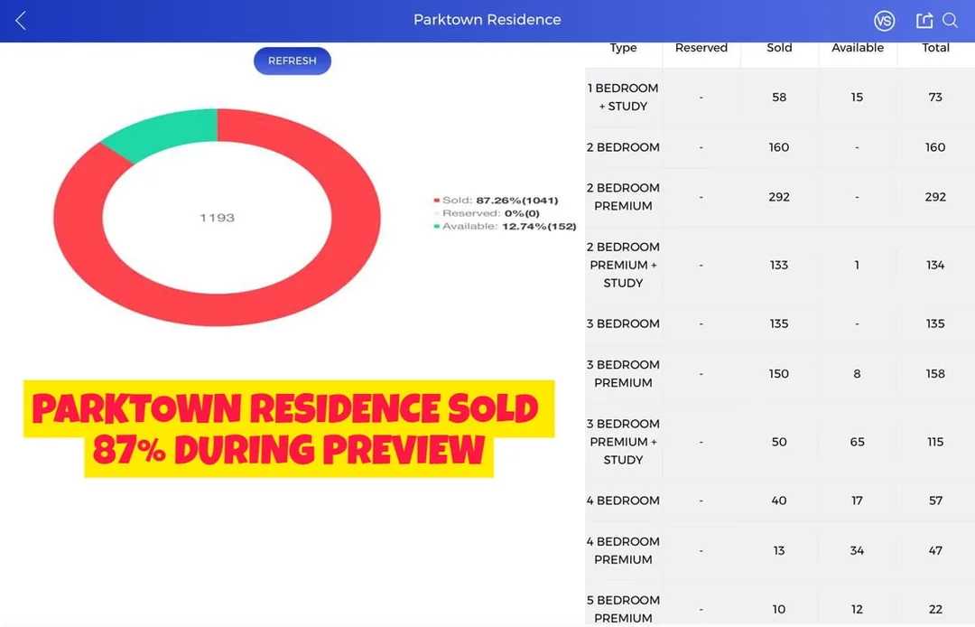Screen dimensions: 975x627
Task: Click available value 12
Action: [x=857, y=609]
